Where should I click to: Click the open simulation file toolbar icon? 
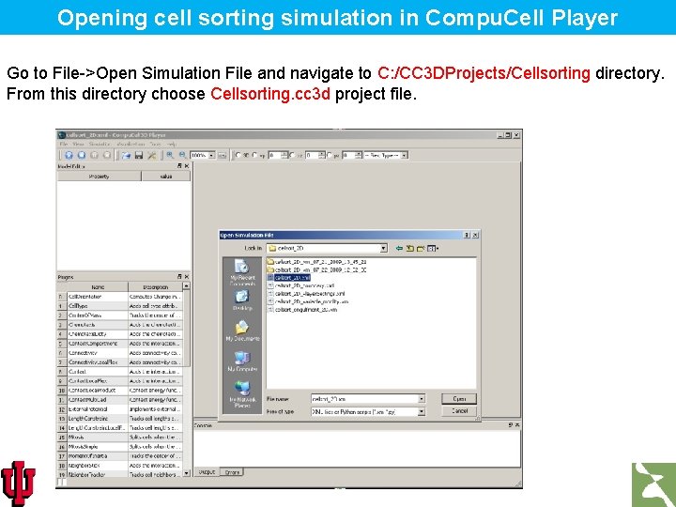coord(126,155)
